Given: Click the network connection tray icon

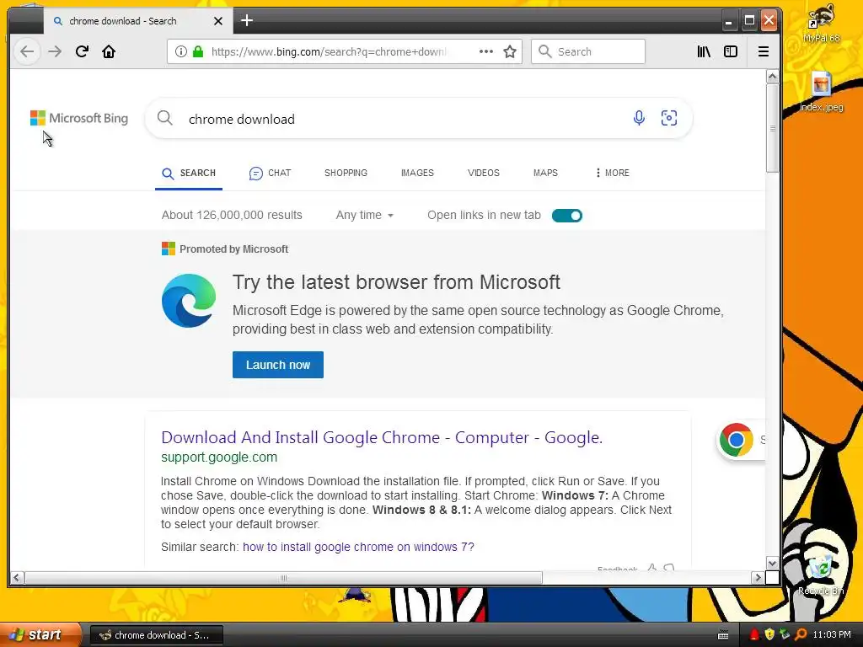Looking at the screenshot, I should coord(785,635).
